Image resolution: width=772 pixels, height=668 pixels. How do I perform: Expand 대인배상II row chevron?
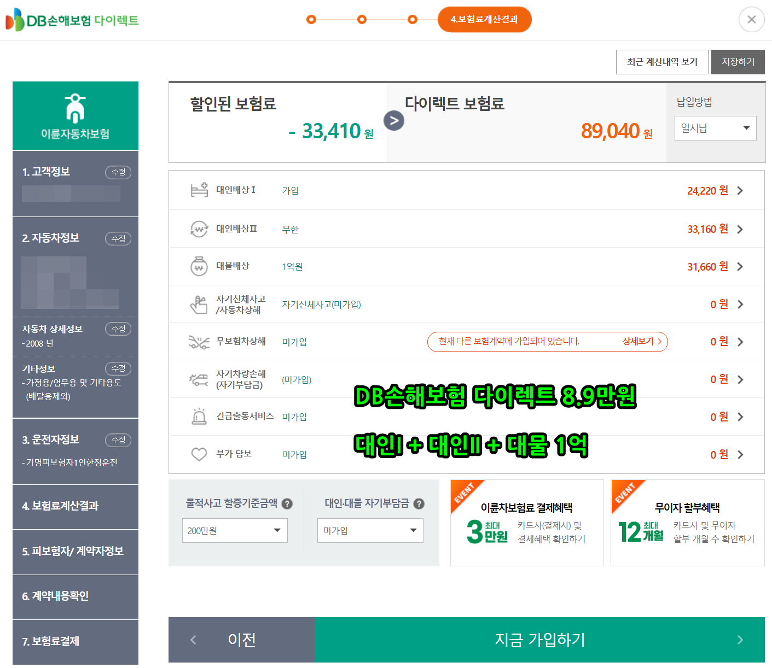pyautogui.click(x=740, y=229)
